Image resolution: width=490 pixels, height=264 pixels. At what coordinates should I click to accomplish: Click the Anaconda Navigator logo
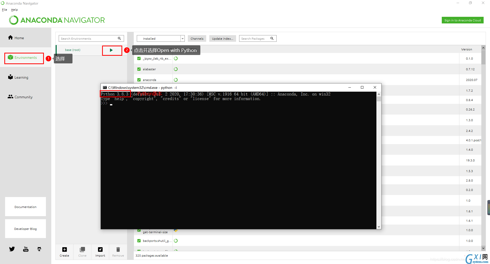(57, 20)
